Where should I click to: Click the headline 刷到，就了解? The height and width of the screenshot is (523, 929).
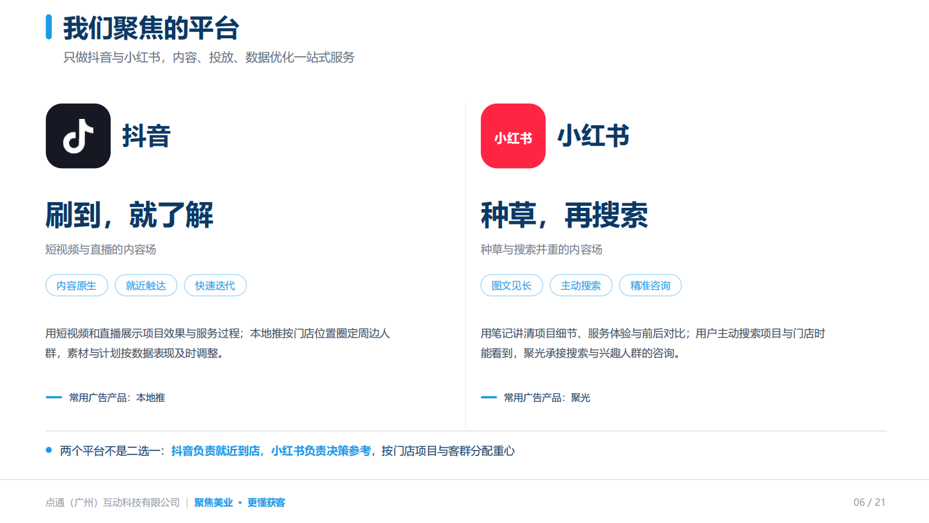(129, 215)
